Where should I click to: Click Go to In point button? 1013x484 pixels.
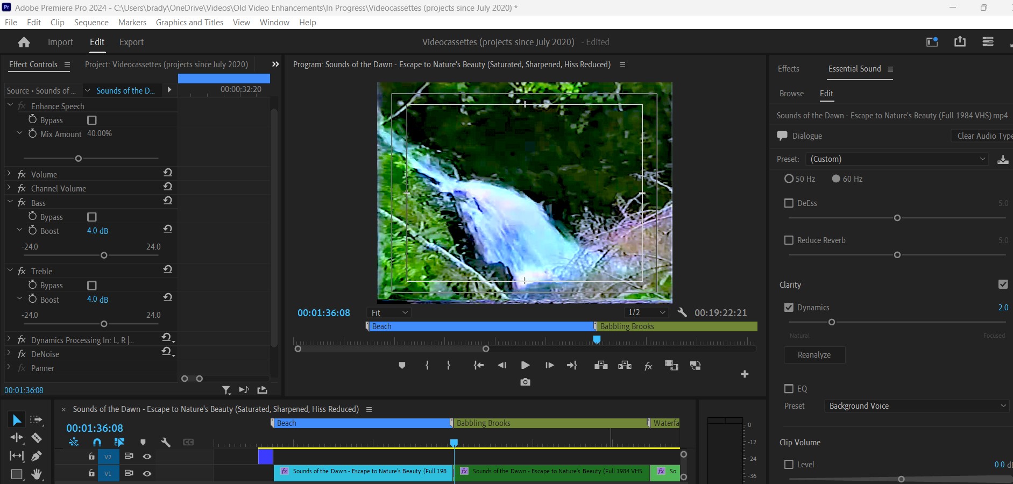(x=478, y=365)
